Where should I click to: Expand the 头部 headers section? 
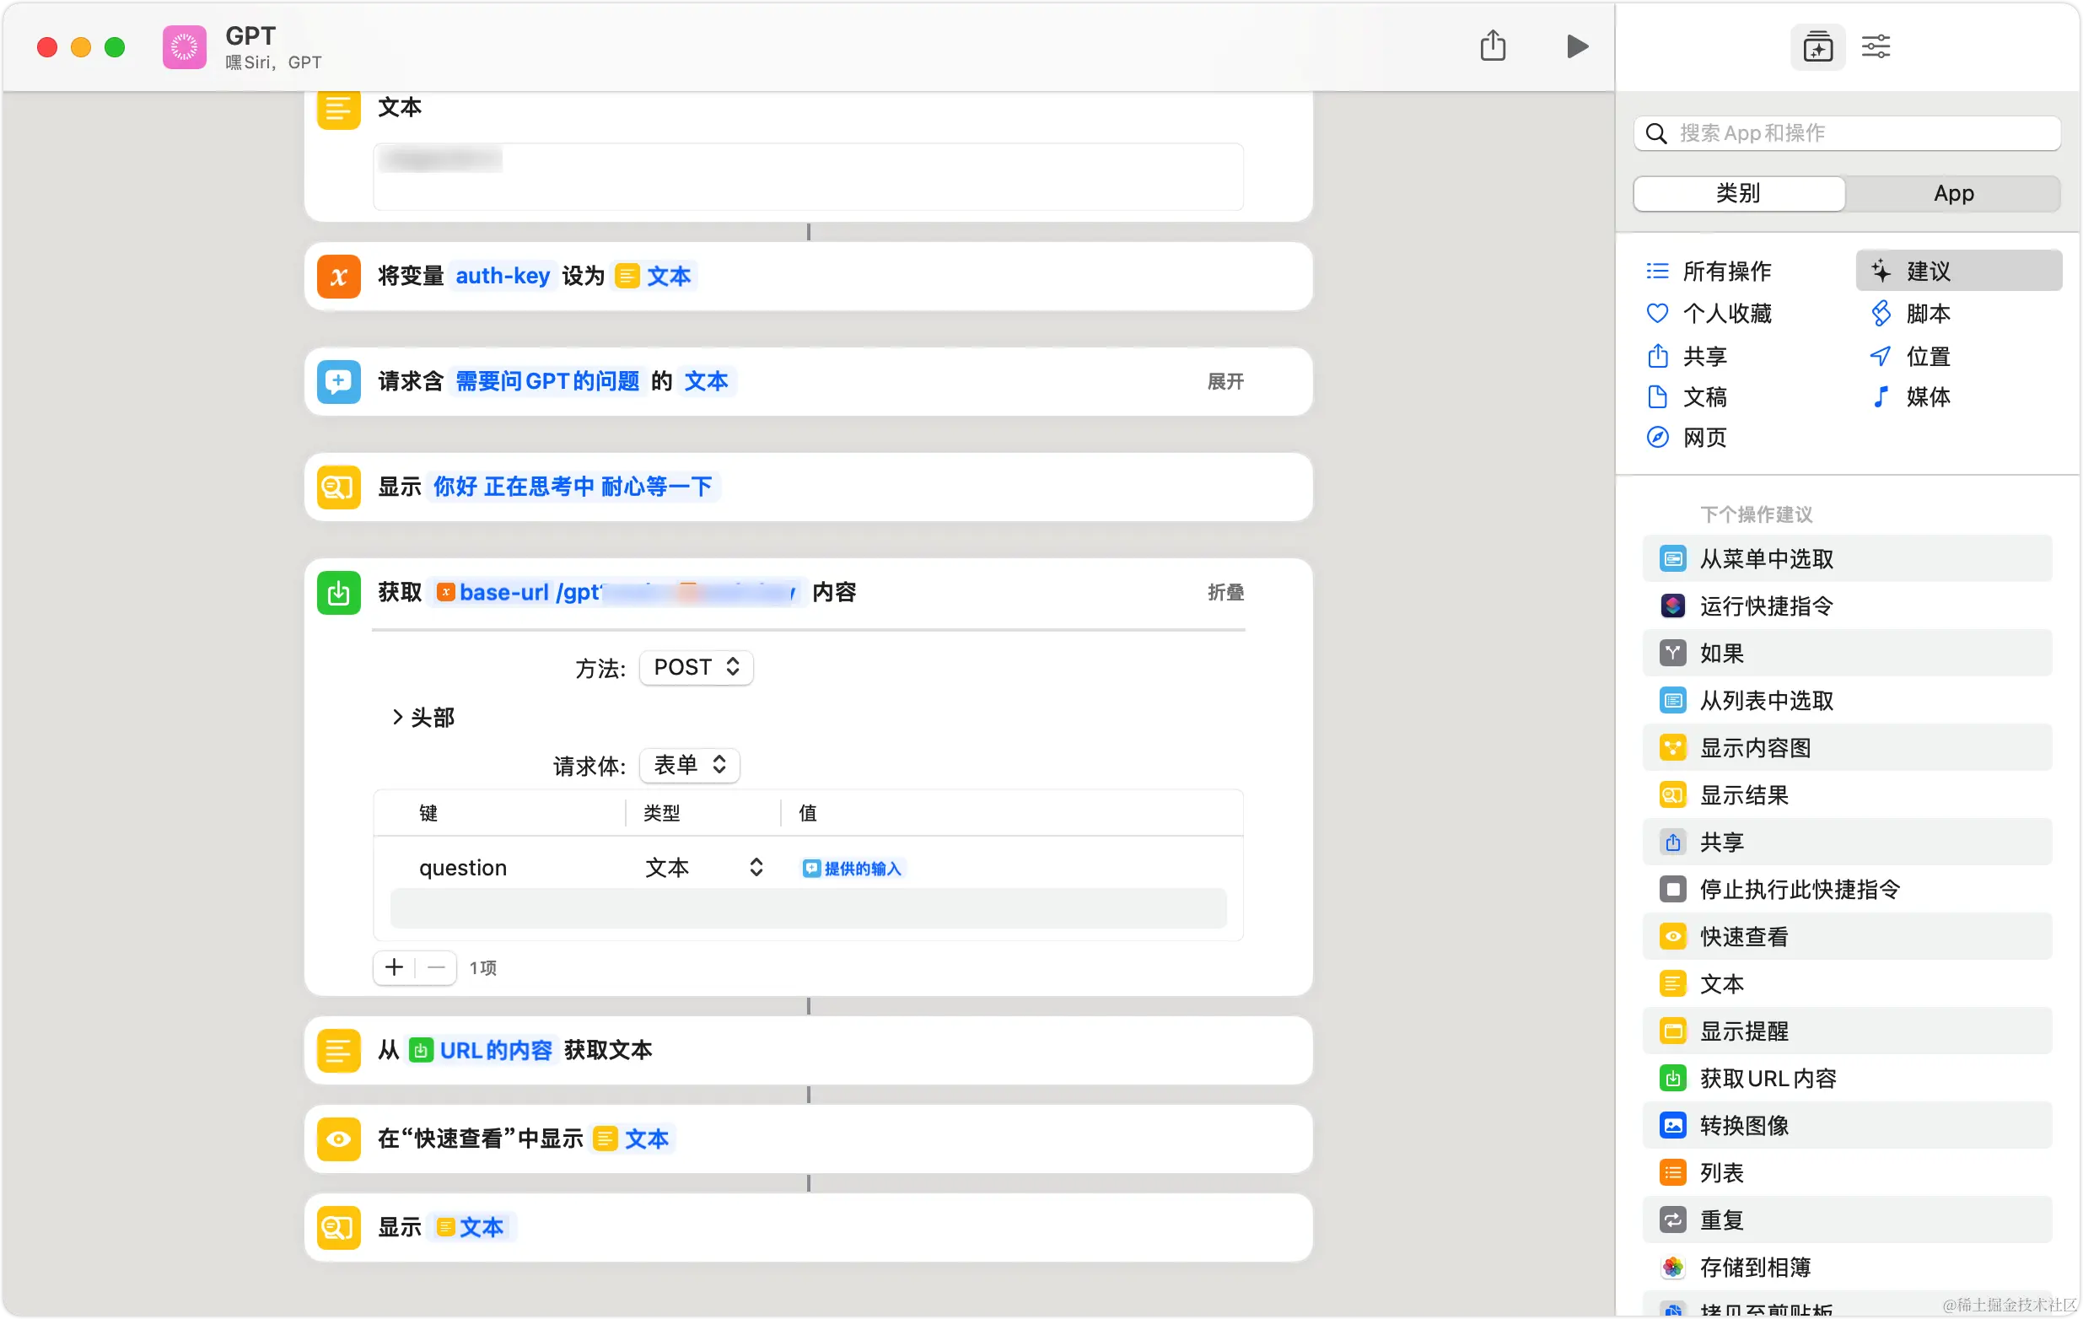pos(423,717)
